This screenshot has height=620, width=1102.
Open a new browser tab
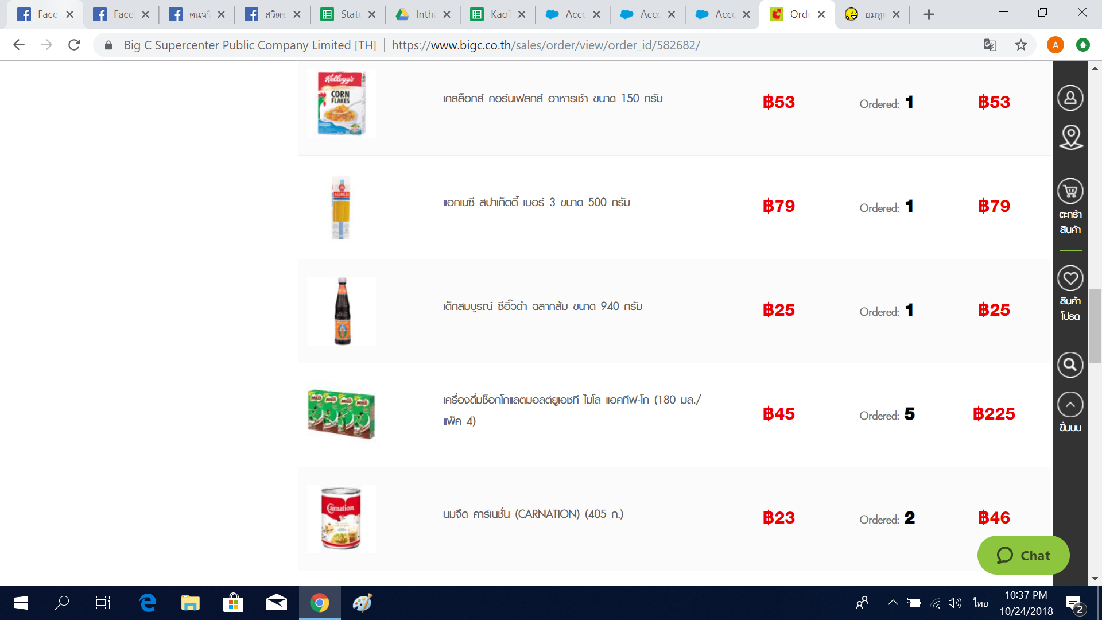pos(929,14)
